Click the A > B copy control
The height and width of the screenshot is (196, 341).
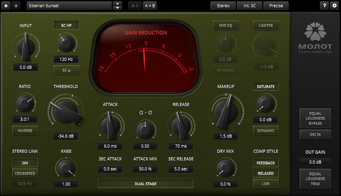point(150,5)
